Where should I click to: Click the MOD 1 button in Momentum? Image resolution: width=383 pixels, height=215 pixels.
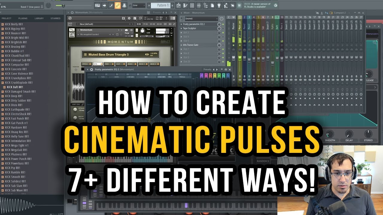click(143, 64)
